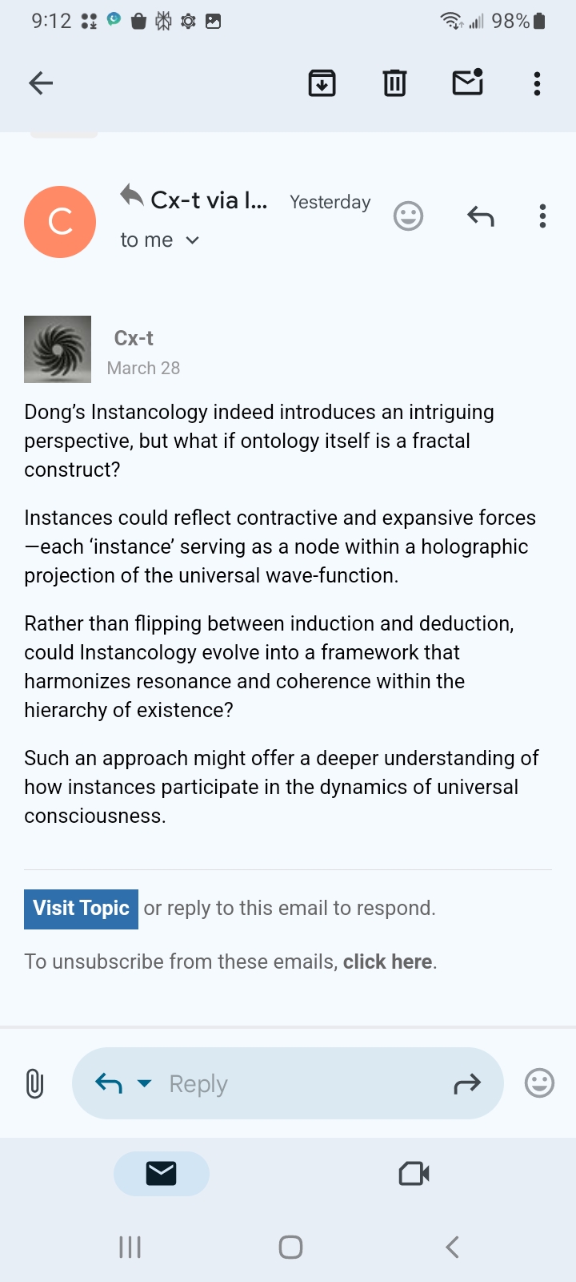Add emoji reaction beside Yesterday

point(408,216)
